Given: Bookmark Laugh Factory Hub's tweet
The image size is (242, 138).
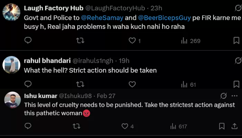Looking at the screenshot, I should pos(236,41).
